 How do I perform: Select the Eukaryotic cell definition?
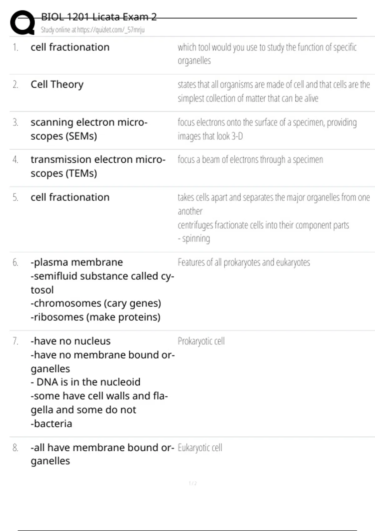200,448
